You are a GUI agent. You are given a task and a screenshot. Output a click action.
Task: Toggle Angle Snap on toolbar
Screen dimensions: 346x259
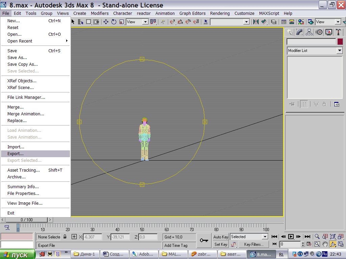(x=180, y=22)
